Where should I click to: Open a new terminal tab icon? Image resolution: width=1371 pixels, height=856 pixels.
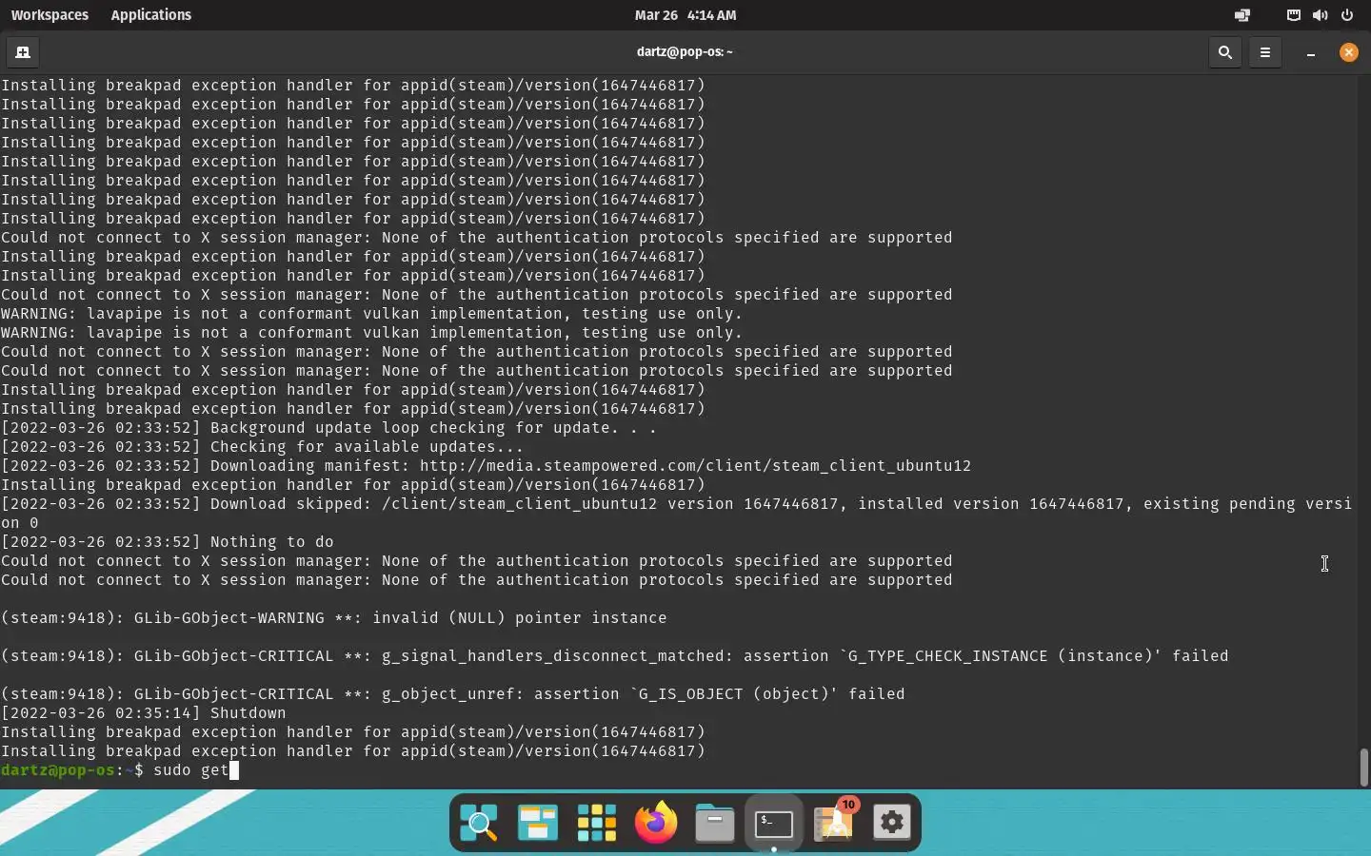[x=23, y=52]
